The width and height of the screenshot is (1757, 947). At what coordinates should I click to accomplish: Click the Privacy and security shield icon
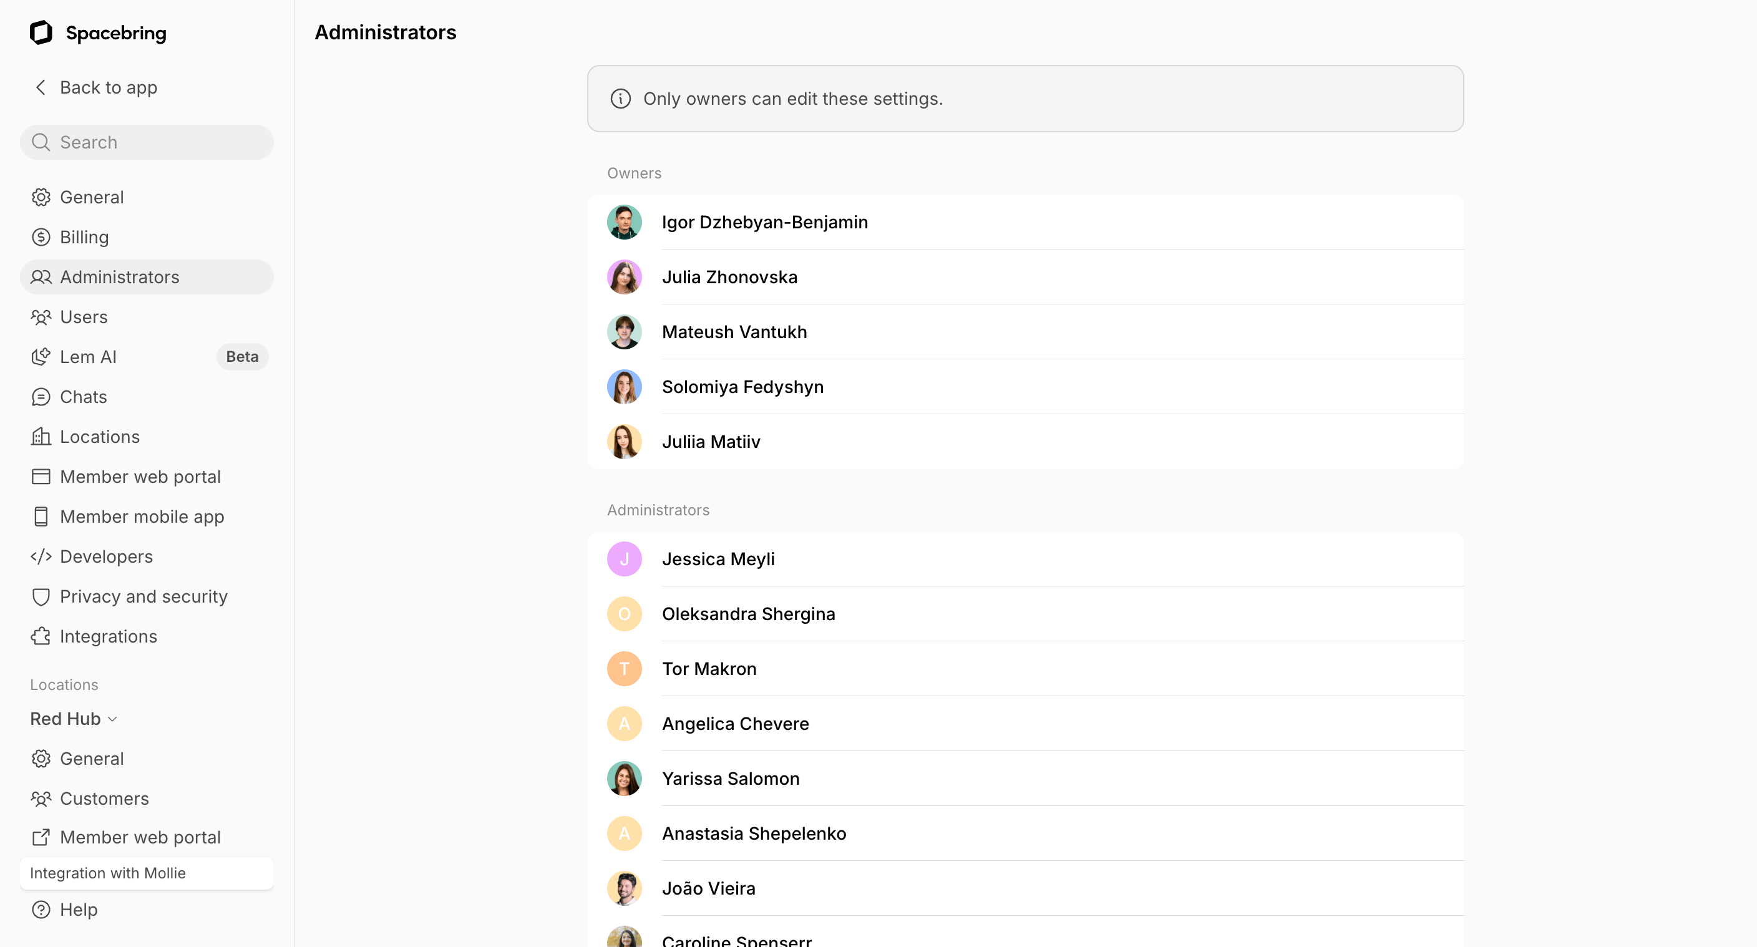(x=41, y=596)
